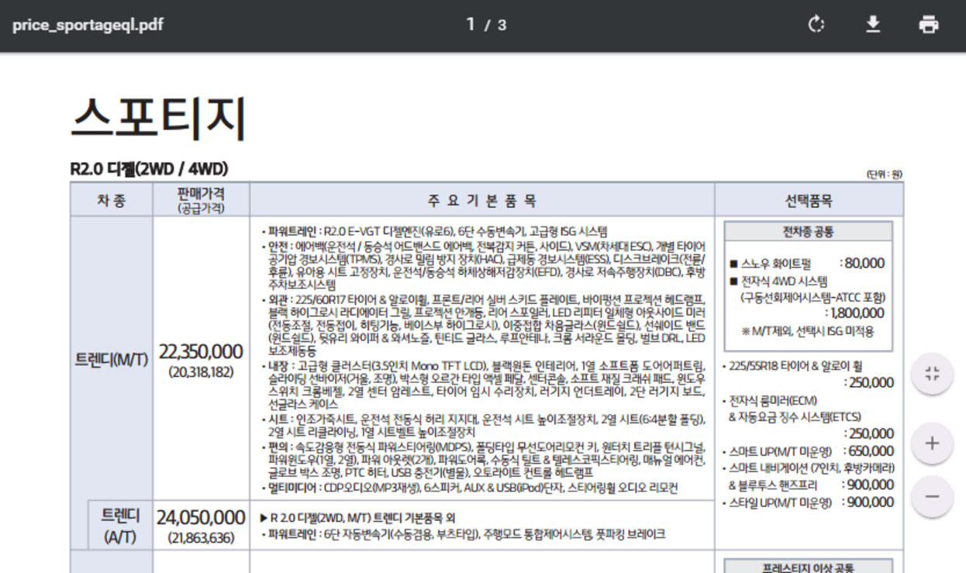Click the 판매가격 column header
Viewport: 966px width, 573px height.
point(198,199)
